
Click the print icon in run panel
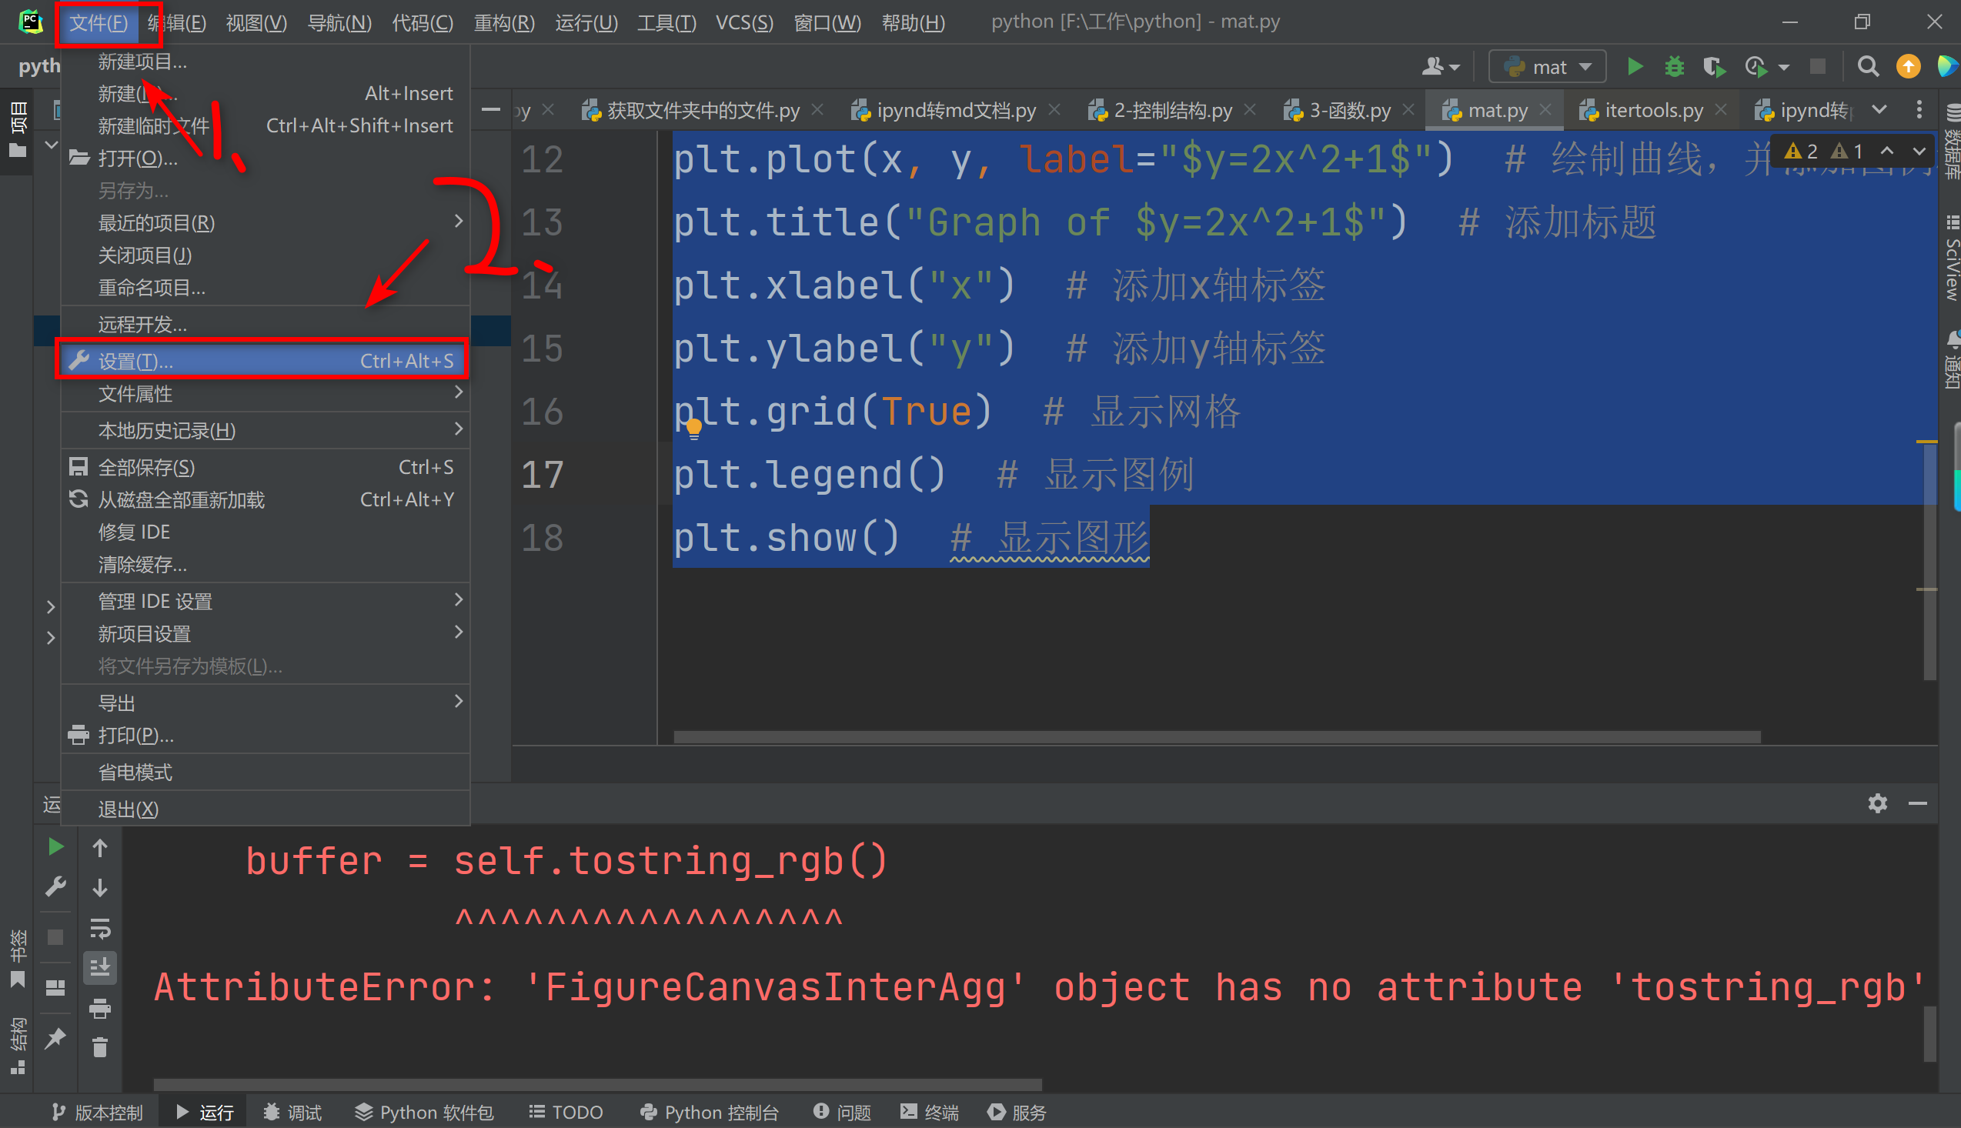click(x=100, y=1008)
